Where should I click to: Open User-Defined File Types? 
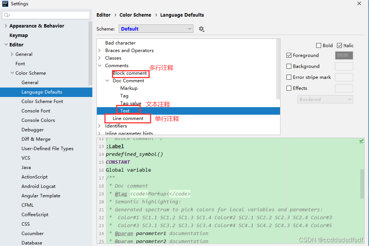coord(47,148)
